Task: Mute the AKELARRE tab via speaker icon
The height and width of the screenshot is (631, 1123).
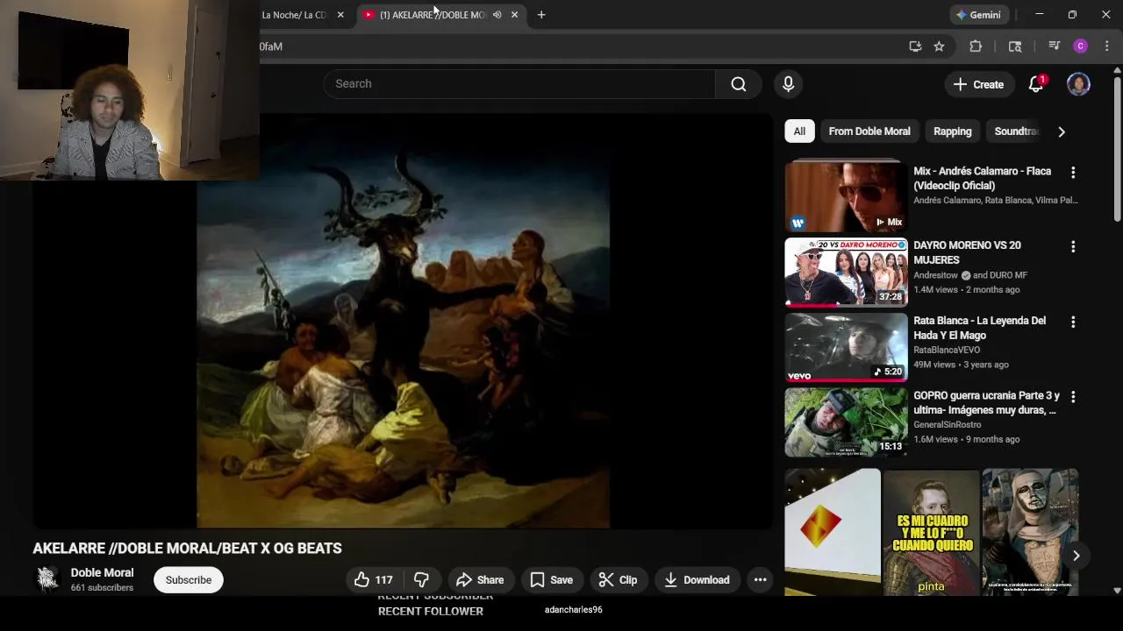Action: coord(497,15)
